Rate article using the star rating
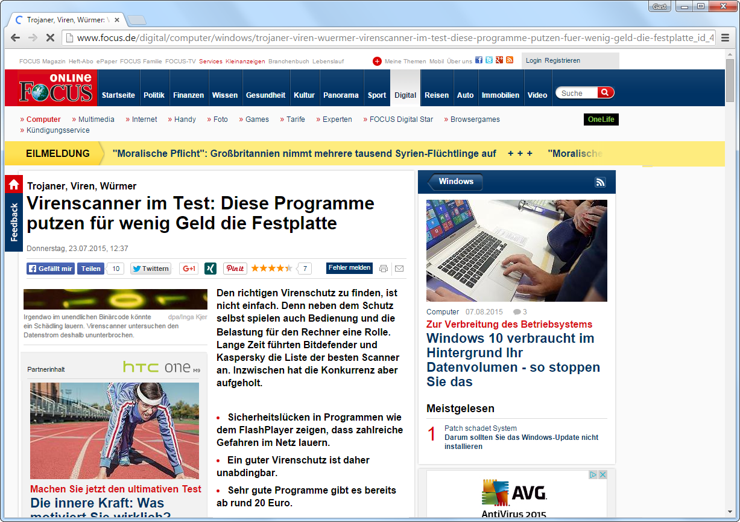This screenshot has width=740, height=522. (271, 269)
